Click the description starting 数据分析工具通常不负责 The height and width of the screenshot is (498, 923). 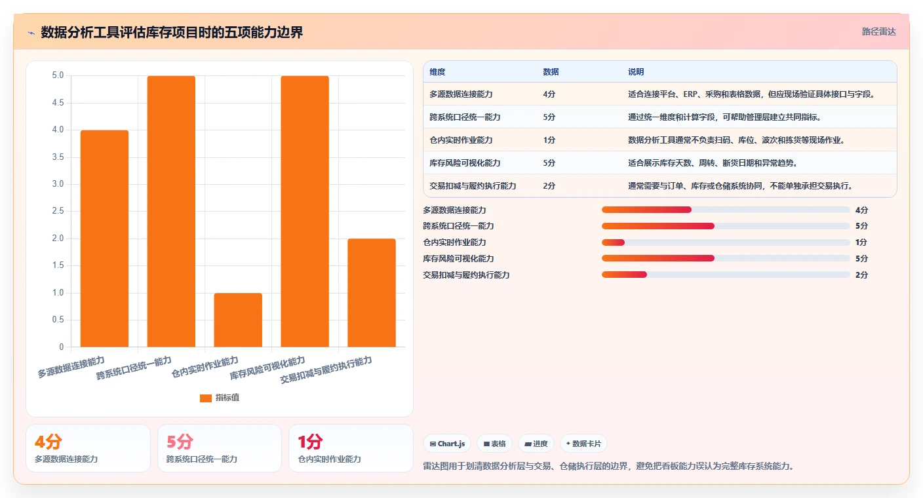pos(736,140)
